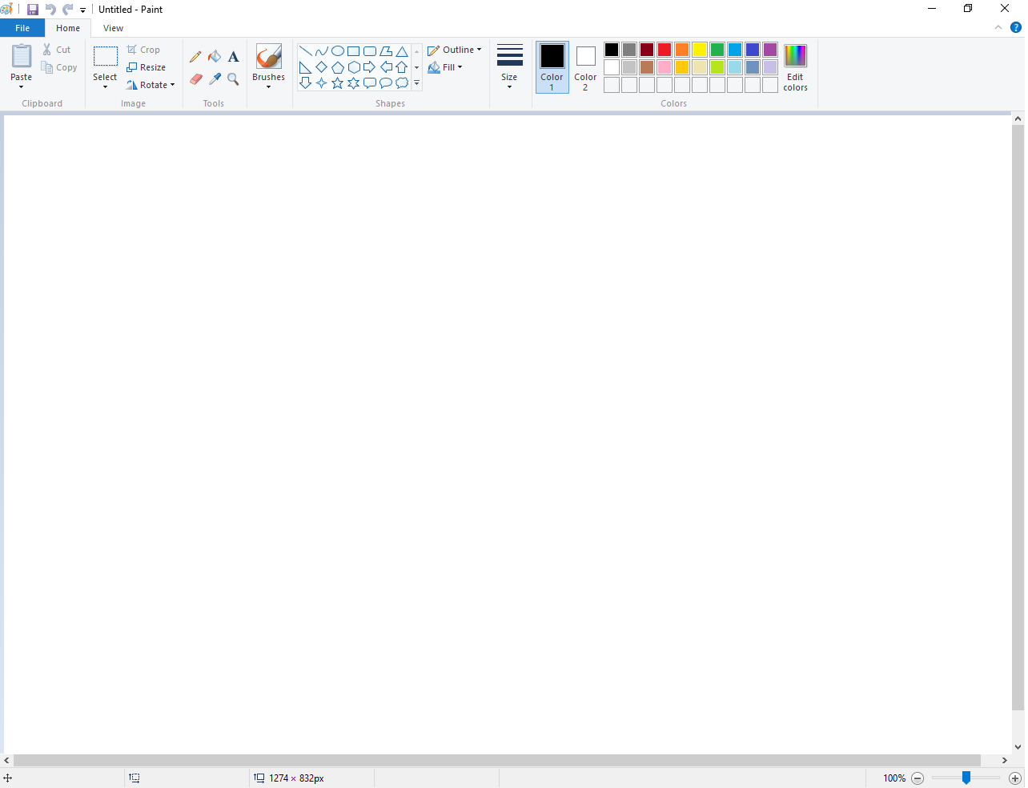Viewport: 1028px width, 788px height.
Task: Pick the purple color swatch
Action: coord(770,50)
